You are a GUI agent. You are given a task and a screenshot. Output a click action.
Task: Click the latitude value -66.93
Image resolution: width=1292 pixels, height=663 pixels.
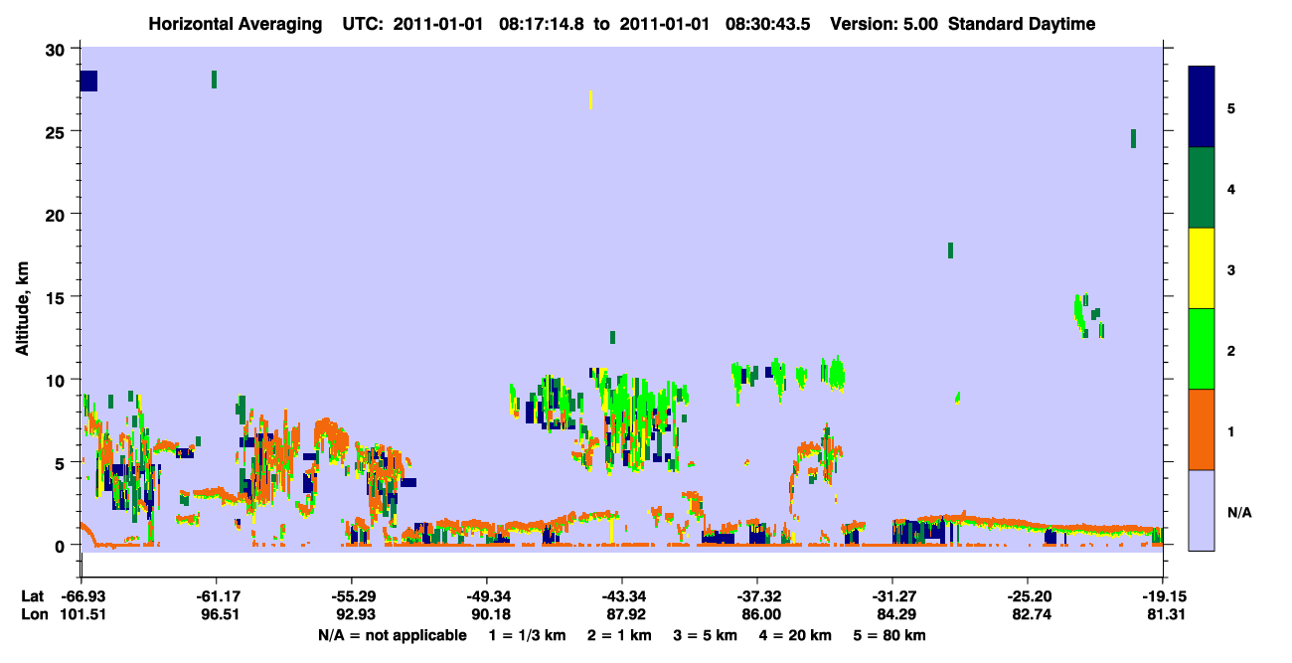tap(81, 596)
